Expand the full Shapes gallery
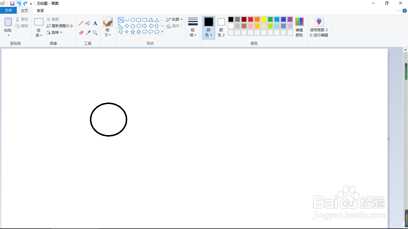Screen dimensions: 408x229 [162, 32]
